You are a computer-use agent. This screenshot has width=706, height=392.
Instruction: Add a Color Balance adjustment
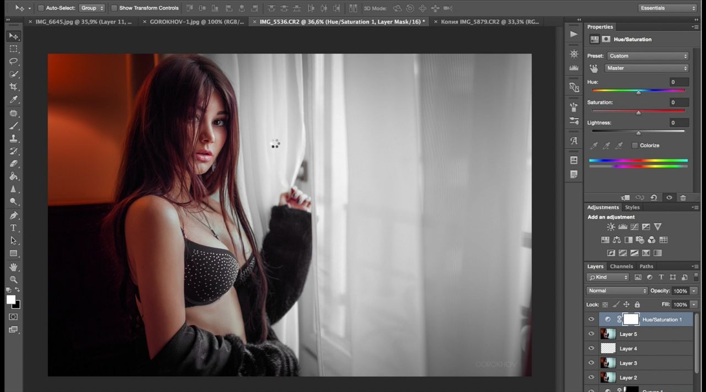[617, 240]
